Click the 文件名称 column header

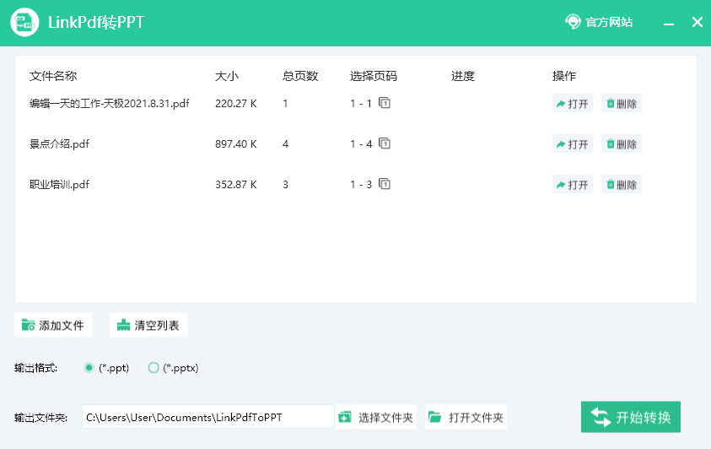[53, 76]
